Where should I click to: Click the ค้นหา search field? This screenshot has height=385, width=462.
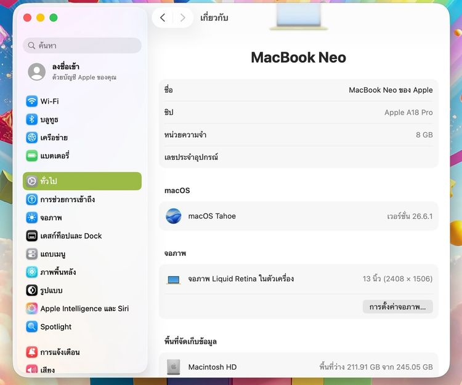click(82, 46)
